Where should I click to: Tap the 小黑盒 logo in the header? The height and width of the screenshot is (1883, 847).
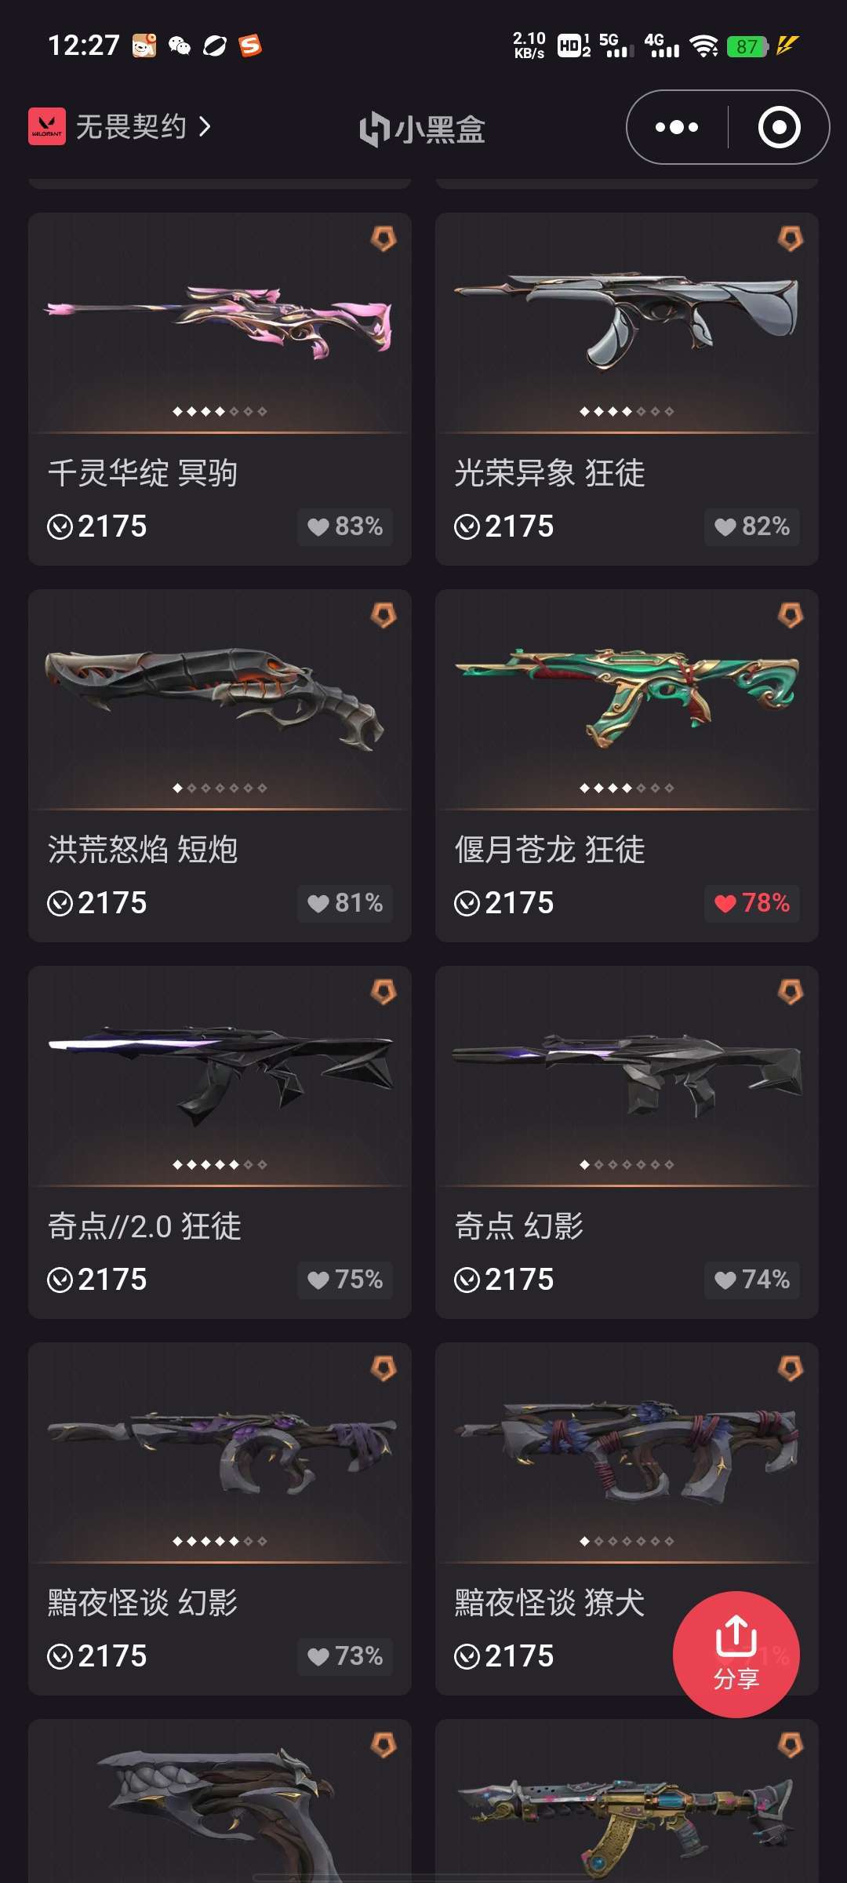(423, 129)
